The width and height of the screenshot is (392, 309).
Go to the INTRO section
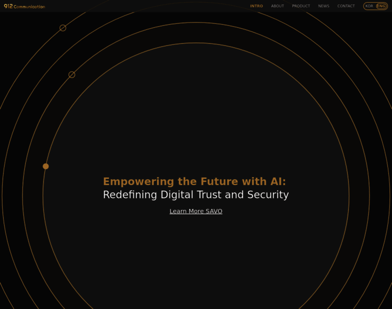(x=256, y=6)
